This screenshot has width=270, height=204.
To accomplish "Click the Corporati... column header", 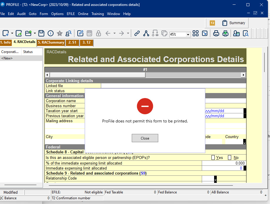I will pos(10,52).
